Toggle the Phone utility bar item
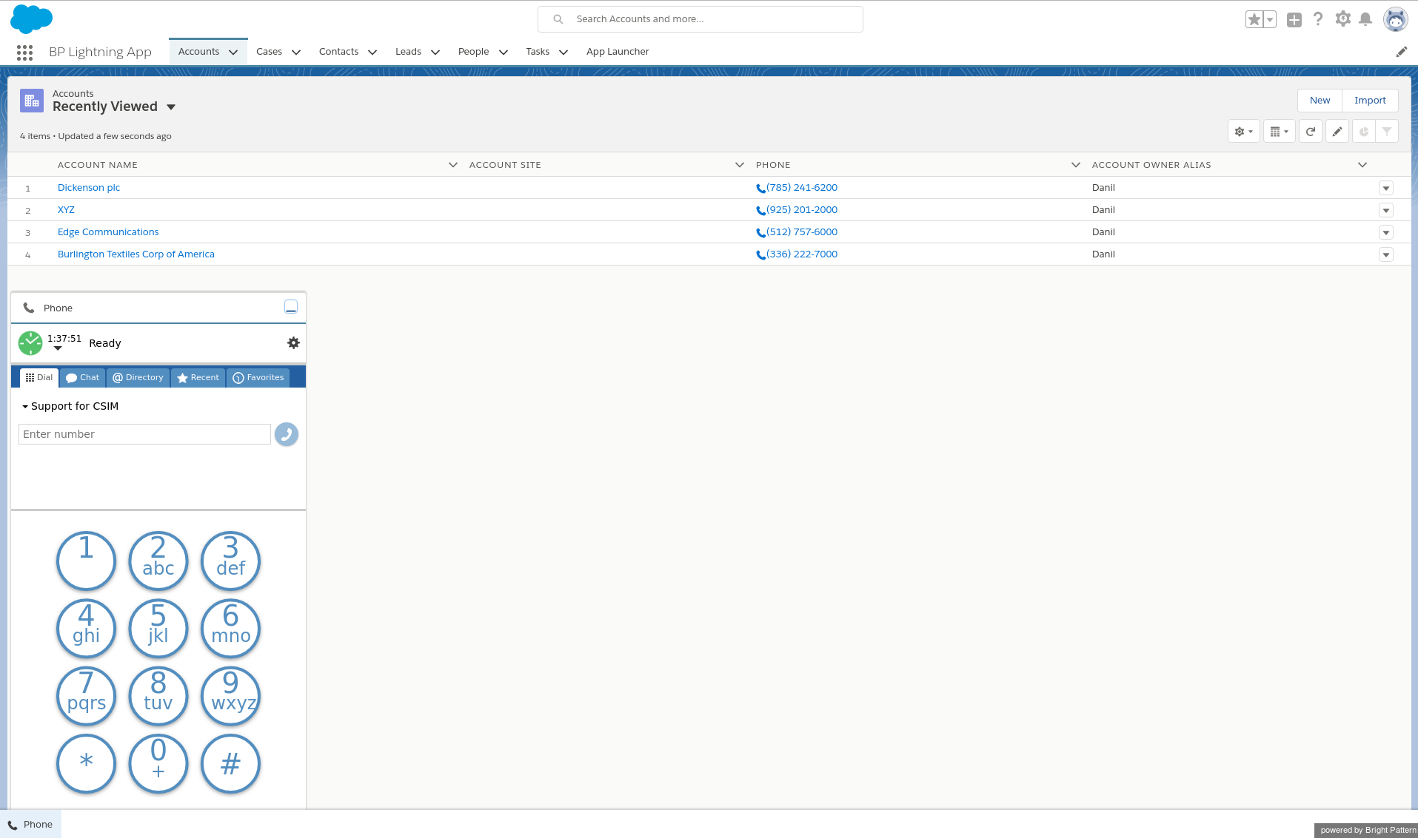This screenshot has height=838, width=1418. 31,824
